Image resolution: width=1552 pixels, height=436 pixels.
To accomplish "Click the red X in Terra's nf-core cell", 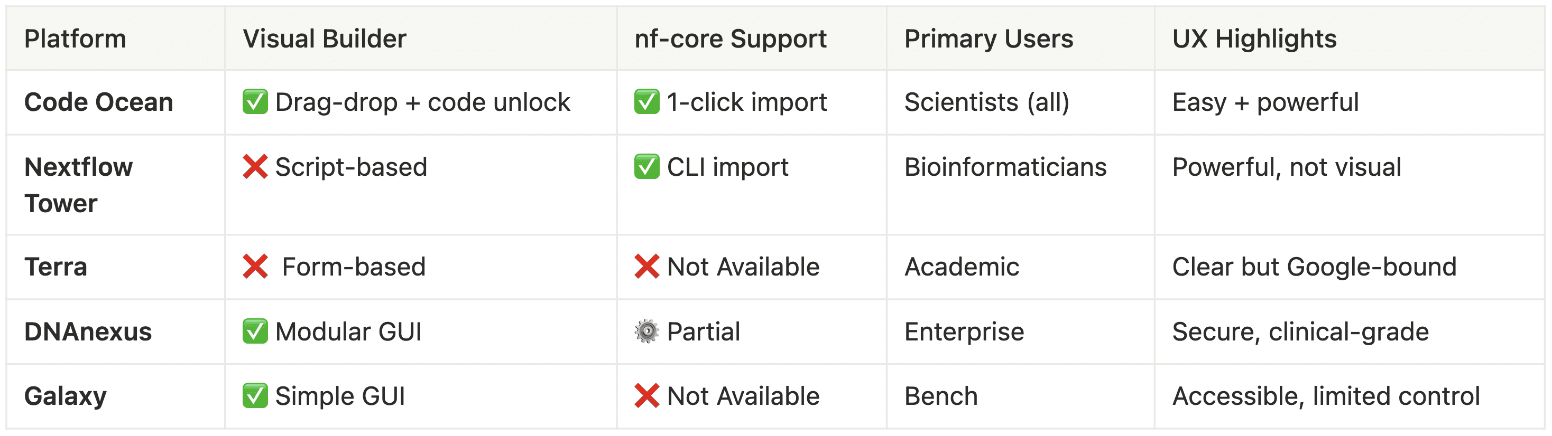I will point(646,267).
